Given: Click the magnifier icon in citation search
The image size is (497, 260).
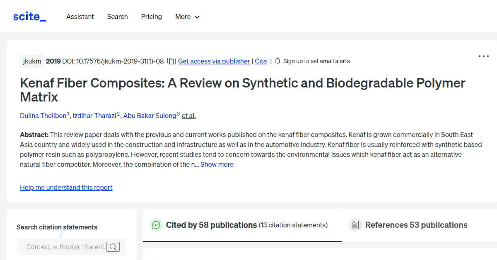Looking at the screenshot, I should coord(113,246).
